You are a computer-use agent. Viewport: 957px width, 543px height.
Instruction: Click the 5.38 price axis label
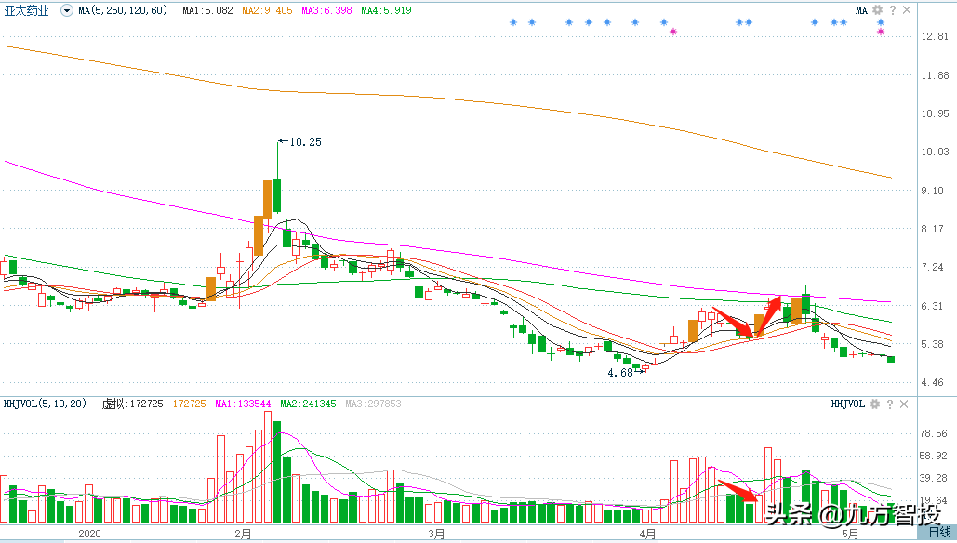(x=932, y=345)
